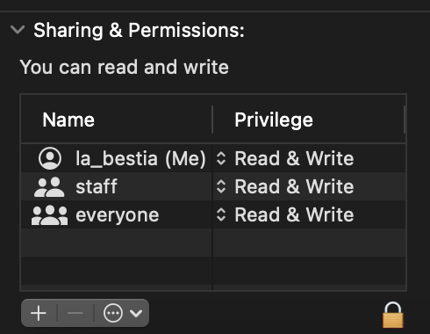Viewport: 430px width, 334px height.
Task: Click the la_bestia user avatar icon
Action: click(x=50, y=158)
